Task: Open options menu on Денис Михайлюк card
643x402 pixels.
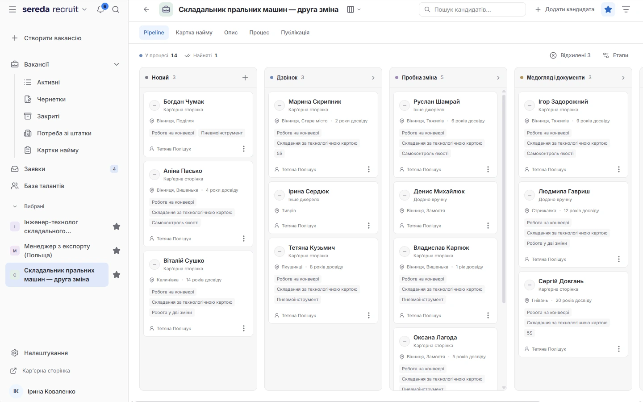Action: click(x=488, y=226)
